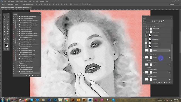Expand Engraved Effect set
This screenshot has height=102, width=181.
coord(18,48)
